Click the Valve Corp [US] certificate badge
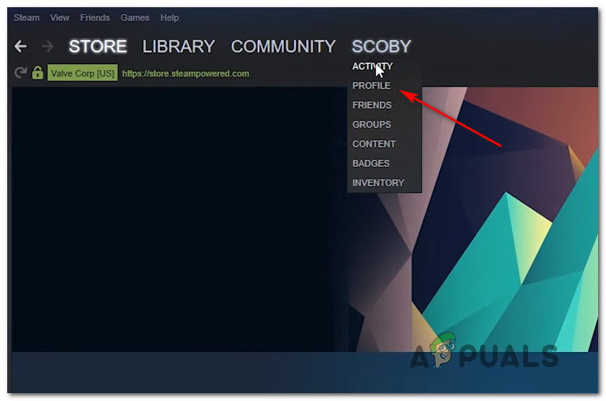606x401 pixels. tap(83, 73)
